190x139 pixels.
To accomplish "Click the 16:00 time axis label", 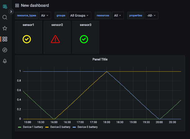I will click(x=54, y=122).
